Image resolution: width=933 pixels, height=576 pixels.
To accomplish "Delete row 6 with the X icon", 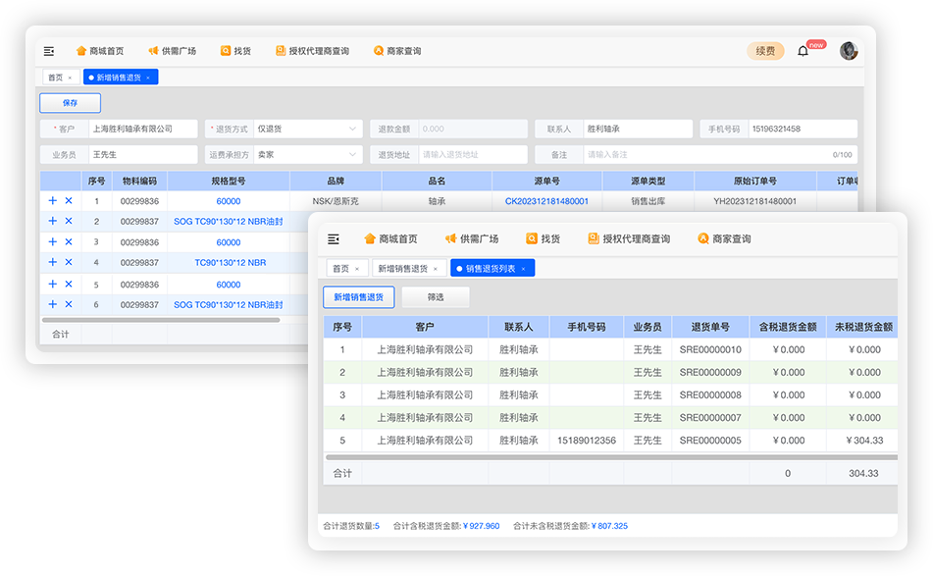I will coord(69,304).
